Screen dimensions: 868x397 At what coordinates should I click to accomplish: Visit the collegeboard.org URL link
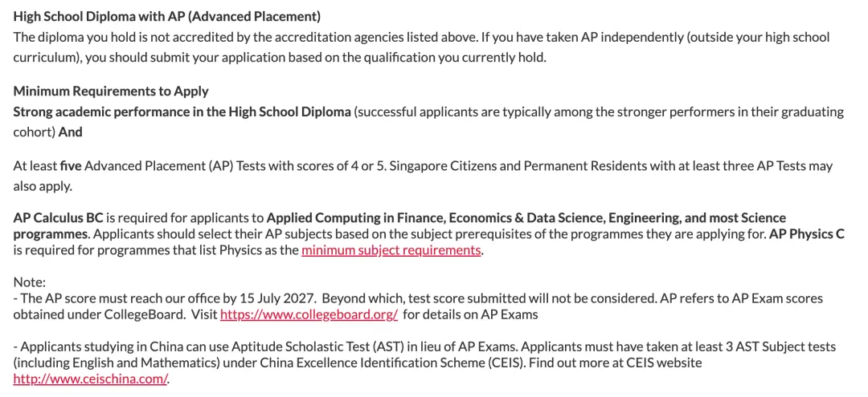[309, 315]
